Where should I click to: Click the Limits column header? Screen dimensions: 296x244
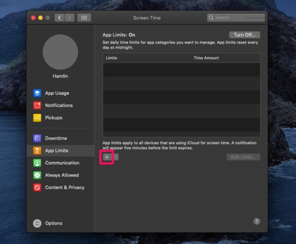112,58
